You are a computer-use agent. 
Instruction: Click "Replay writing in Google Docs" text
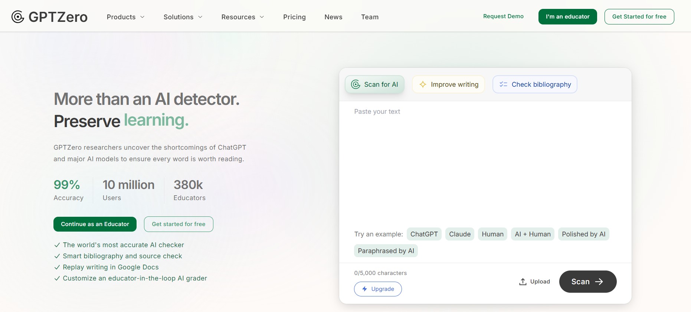pos(111,267)
